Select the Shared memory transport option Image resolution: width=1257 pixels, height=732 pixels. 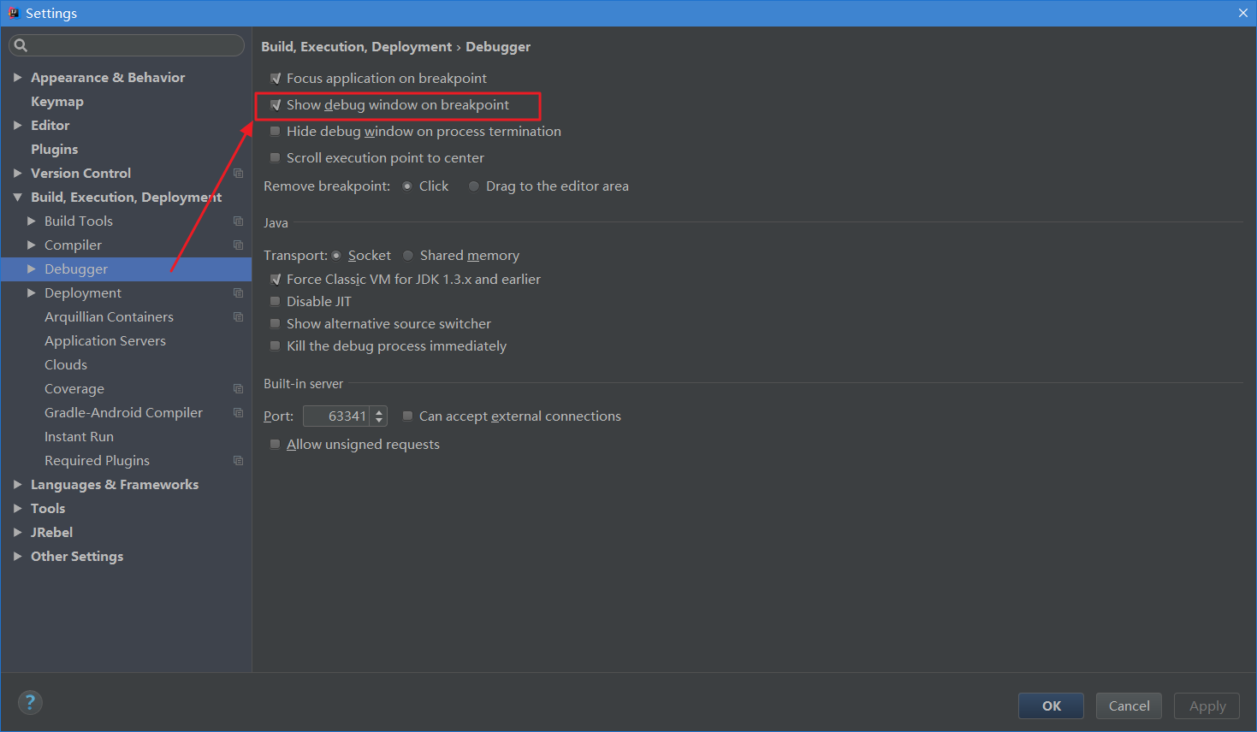coord(407,255)
